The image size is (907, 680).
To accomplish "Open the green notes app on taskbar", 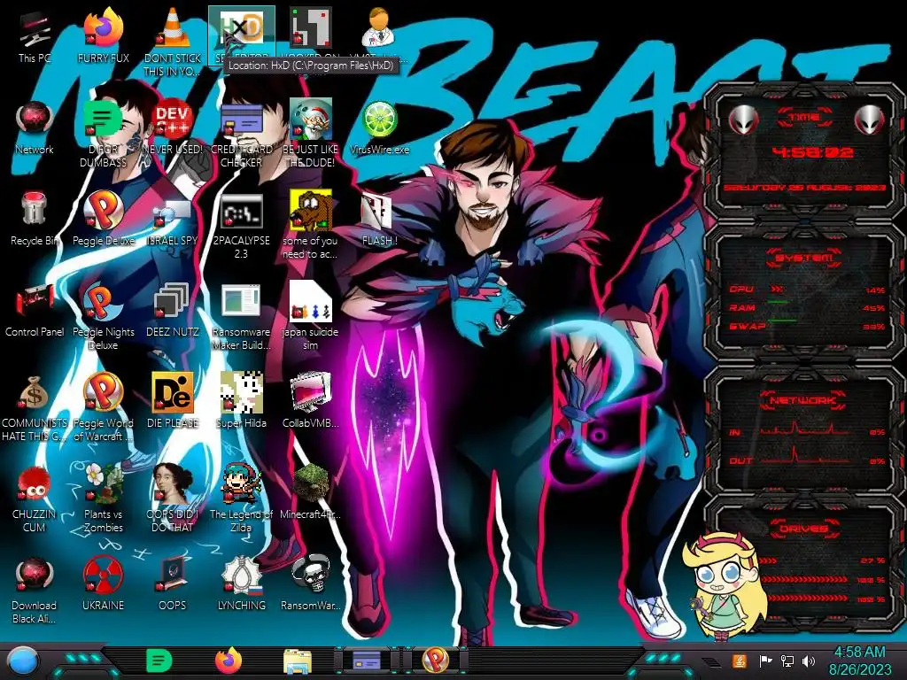I will click(159, 661).
